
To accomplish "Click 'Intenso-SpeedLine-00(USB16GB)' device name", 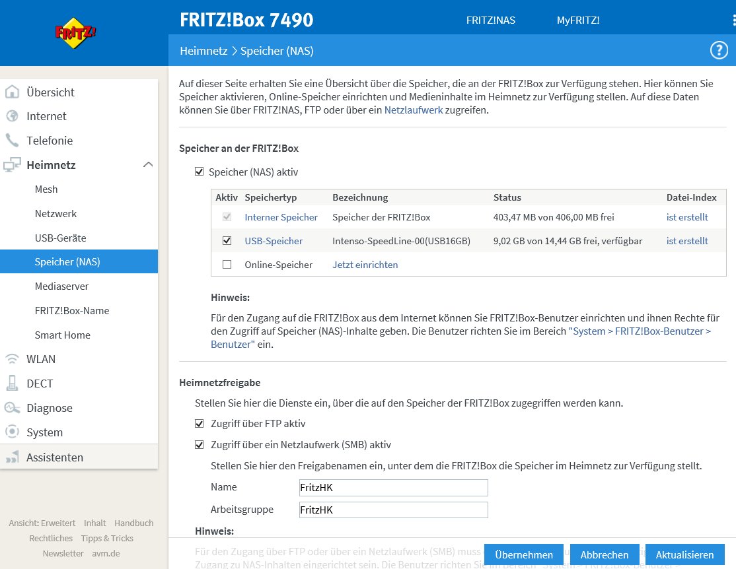I will pos(401,241).
